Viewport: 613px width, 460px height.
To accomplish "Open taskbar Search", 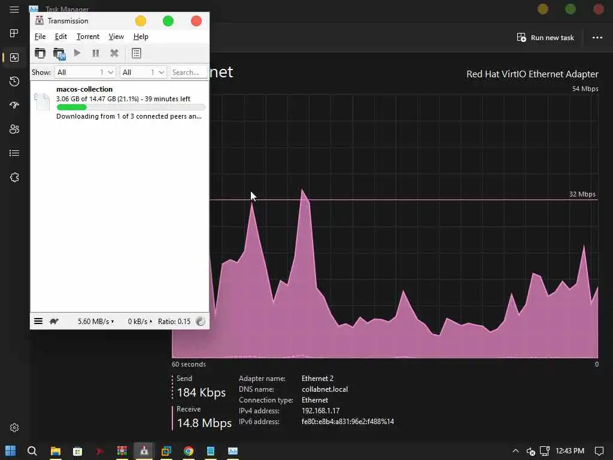I will [32, 451].
